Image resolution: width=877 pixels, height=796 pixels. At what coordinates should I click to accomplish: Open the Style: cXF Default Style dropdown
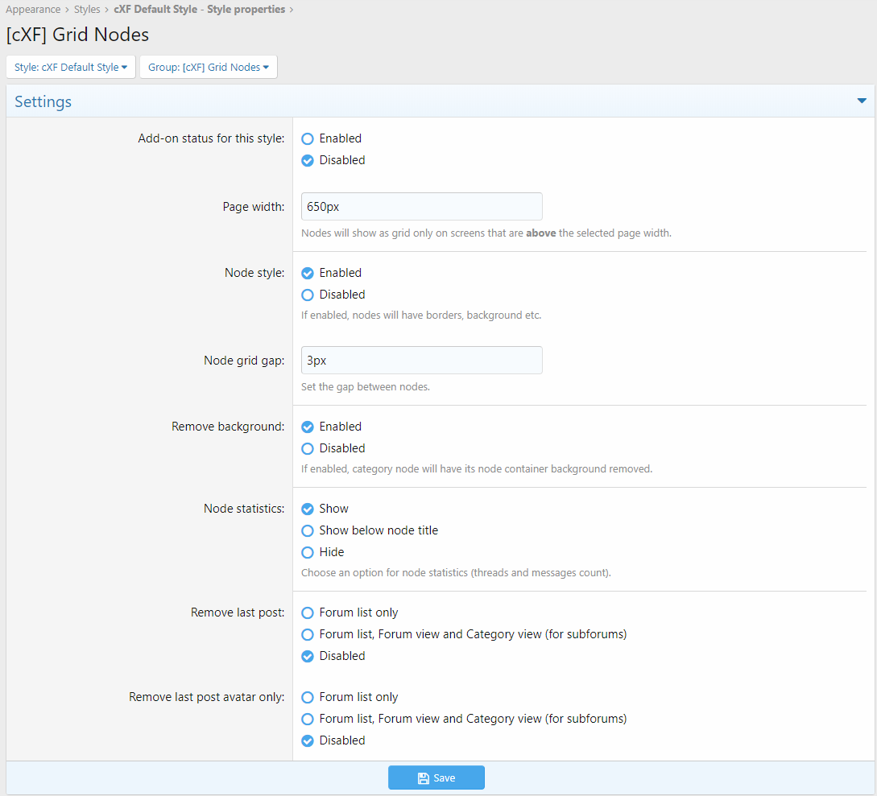coord(71,68)
